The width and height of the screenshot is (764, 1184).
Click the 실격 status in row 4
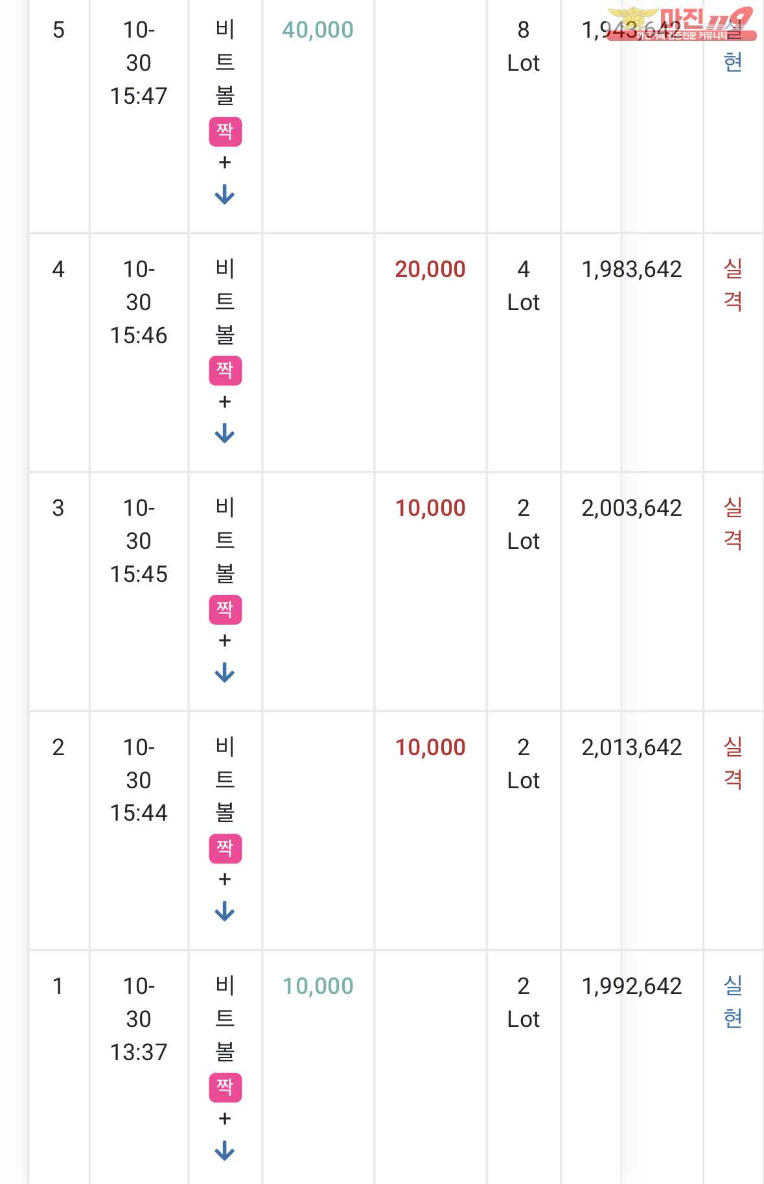[733, 285]
